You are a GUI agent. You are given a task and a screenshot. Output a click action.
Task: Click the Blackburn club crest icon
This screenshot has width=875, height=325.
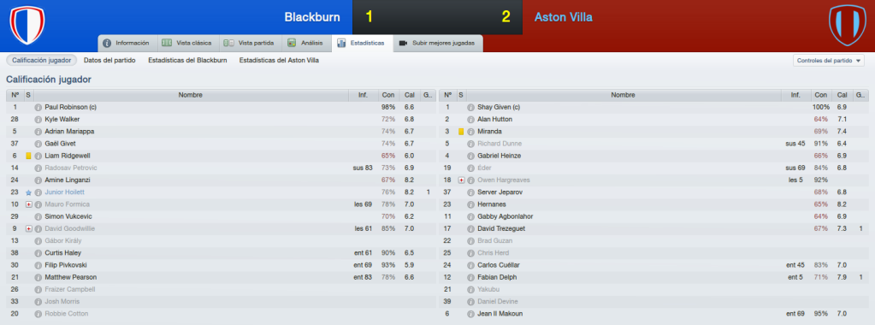pos(27,25)
